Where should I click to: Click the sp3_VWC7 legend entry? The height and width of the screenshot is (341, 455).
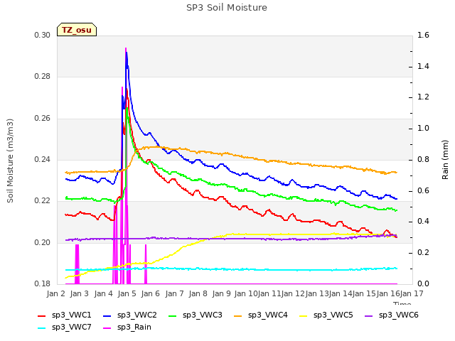tap(65, 328)
